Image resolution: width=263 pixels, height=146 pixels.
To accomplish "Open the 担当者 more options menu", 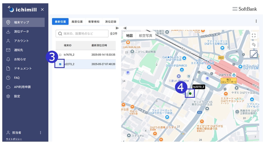I will click(x=40, y=133).
